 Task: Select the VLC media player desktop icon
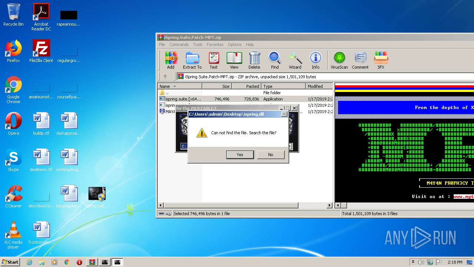(13, 235)
